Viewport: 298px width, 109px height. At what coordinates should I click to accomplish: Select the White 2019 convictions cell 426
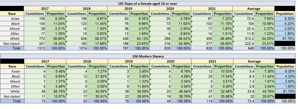click(118, 38)
